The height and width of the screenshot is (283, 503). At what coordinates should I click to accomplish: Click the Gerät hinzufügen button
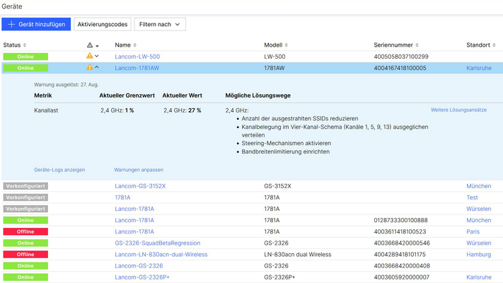(x=36, y=24)
